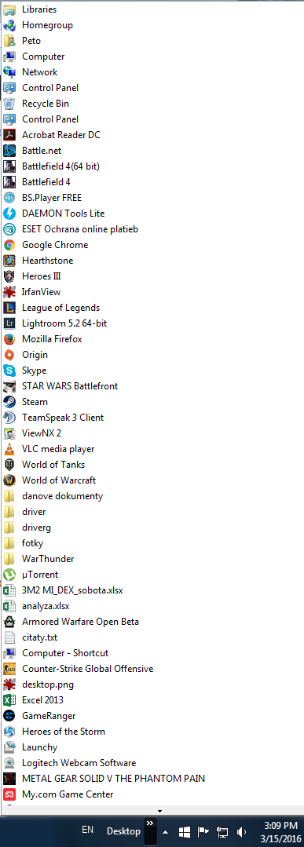
Task: Click the Desktop toolbar label
Action: pyautogui.click(x=123, y=831)
